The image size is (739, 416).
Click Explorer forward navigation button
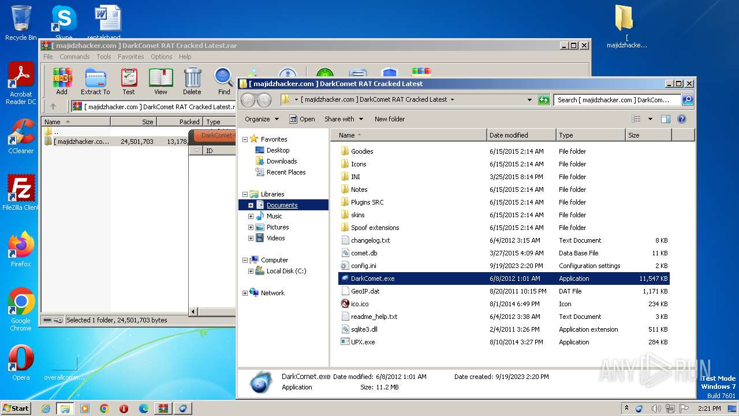[x=264, y=100]
